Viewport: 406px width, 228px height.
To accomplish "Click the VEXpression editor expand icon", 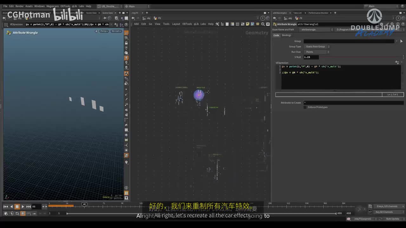I will [x=397, y=62].
